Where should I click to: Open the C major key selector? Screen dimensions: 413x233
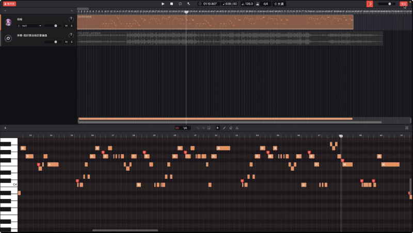[x=279, y=4]
